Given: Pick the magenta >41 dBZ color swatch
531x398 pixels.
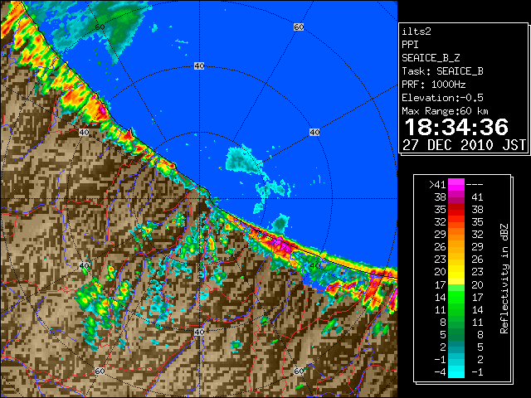Looking at the screenshot, I should point(456,185).
